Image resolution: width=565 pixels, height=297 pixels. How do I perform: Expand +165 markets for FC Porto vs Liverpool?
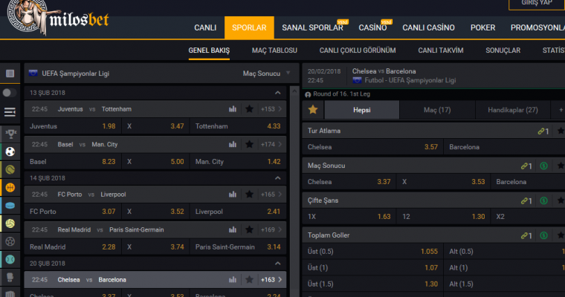tap(271, 195)
